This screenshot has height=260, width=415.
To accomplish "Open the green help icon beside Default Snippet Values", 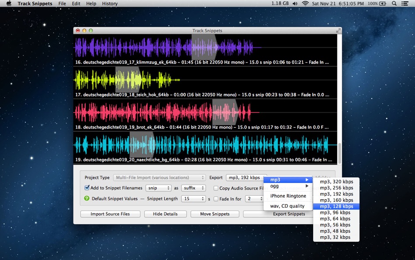I will 86,199.
